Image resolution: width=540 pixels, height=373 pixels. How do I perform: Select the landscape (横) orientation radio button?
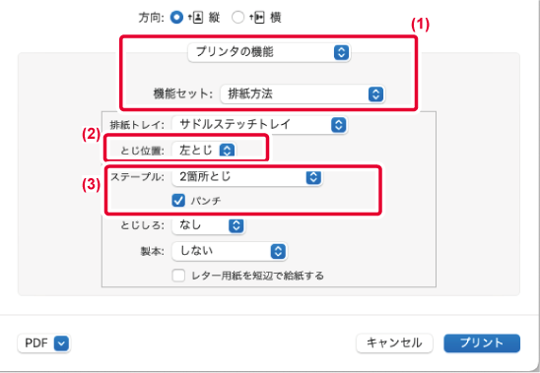tap(237, 17)
